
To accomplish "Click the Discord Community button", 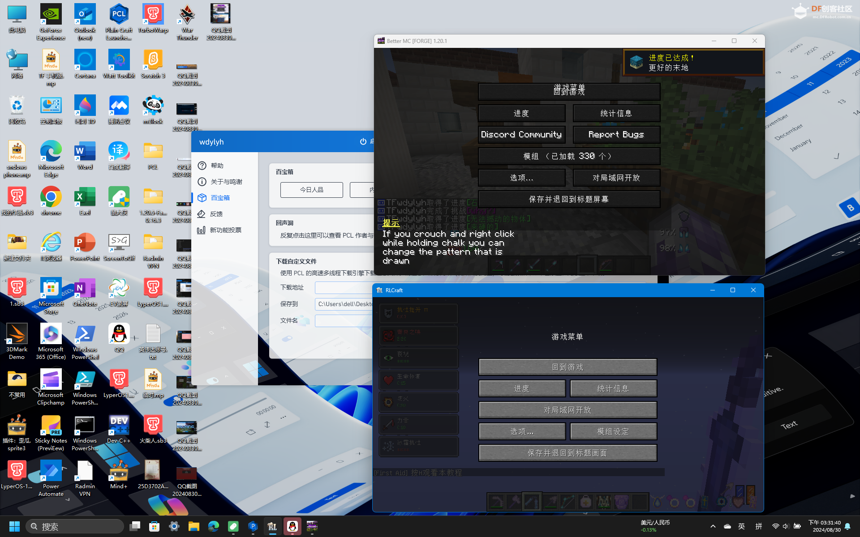I will point(521,135).
